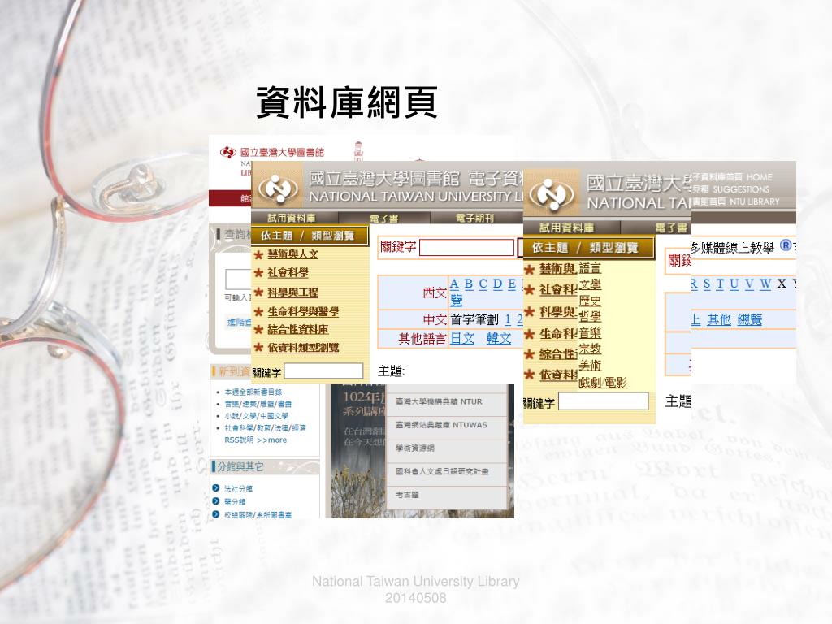
Task: Open the 生命科學與醫學 subject link
Action: coord(303,311)
